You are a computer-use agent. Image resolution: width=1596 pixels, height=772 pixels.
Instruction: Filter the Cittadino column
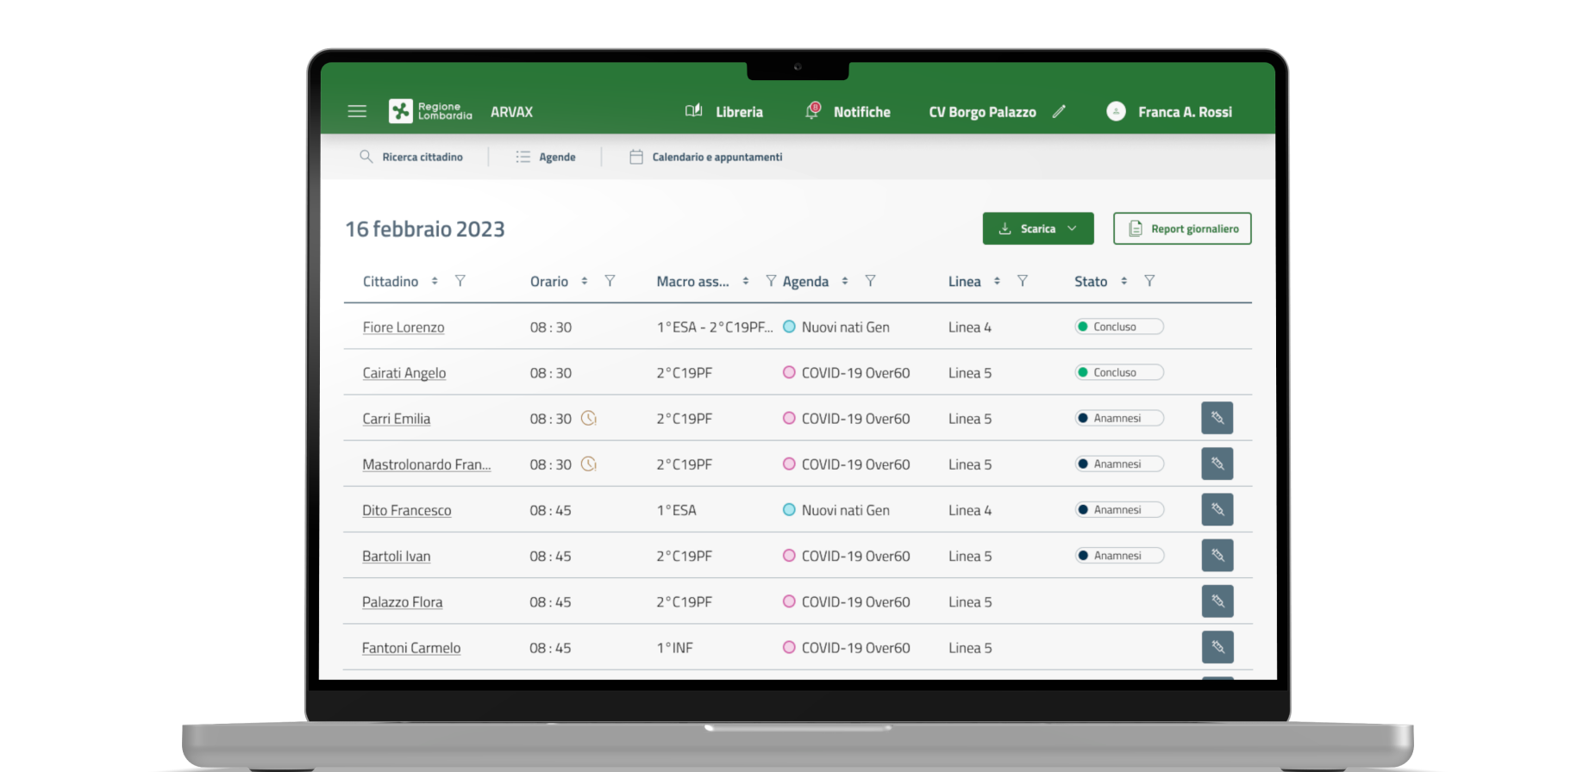[460, 281]
